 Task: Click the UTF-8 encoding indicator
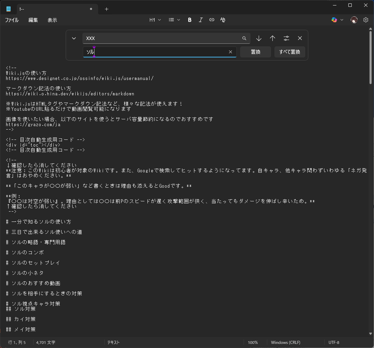334,343
